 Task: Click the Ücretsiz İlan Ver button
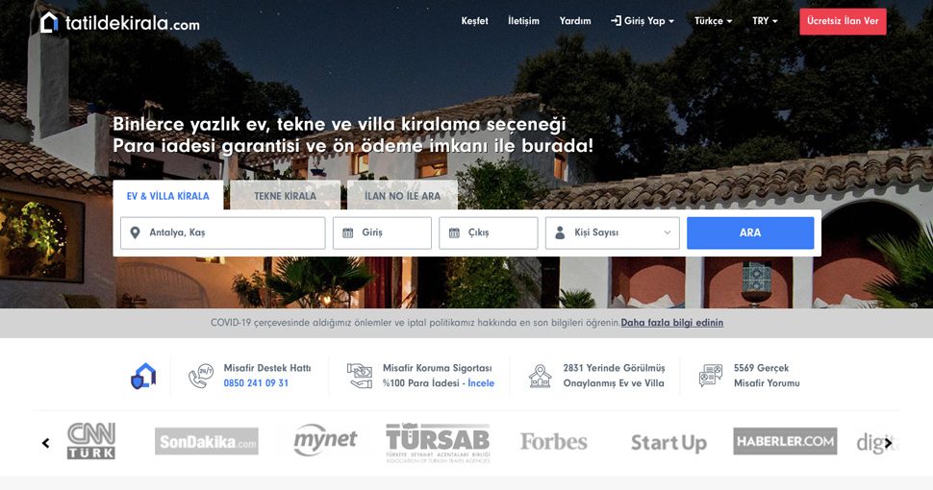point(843,21)
